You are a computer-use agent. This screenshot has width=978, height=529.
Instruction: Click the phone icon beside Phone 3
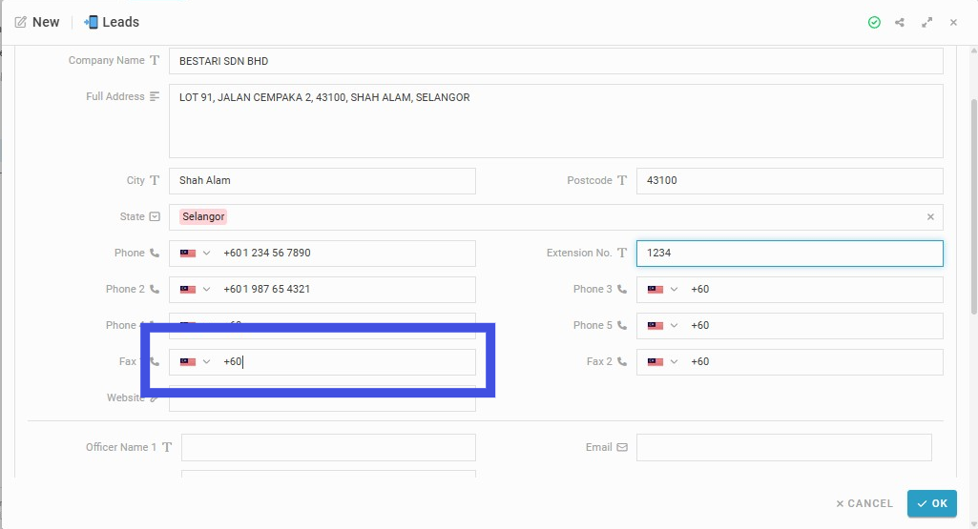point(622,289)
